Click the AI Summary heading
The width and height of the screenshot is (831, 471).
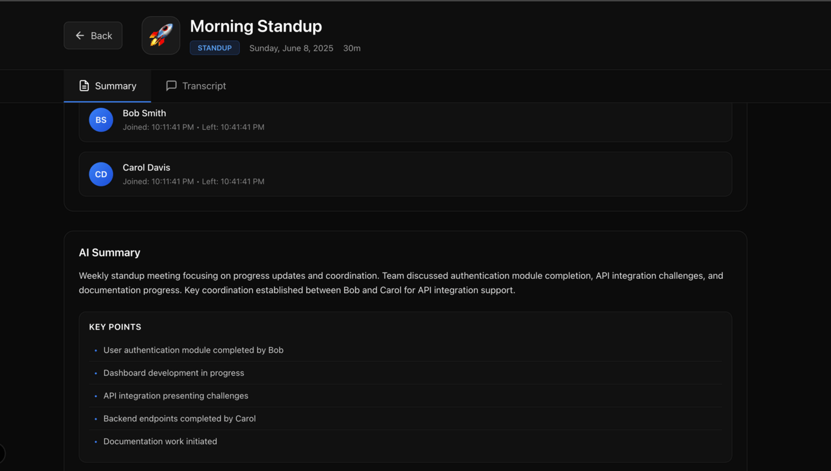click(x=109, y=253)
